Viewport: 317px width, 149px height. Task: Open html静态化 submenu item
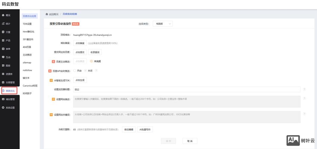tap(29, 32)
